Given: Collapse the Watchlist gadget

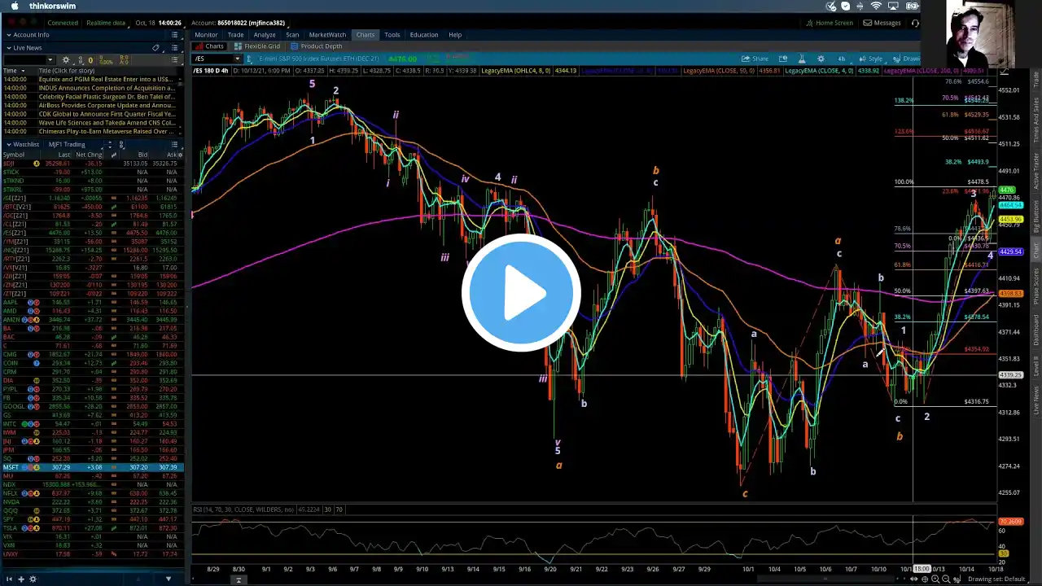Looking at the screenshot, I should pyautogui.click(x=8, y=144).
